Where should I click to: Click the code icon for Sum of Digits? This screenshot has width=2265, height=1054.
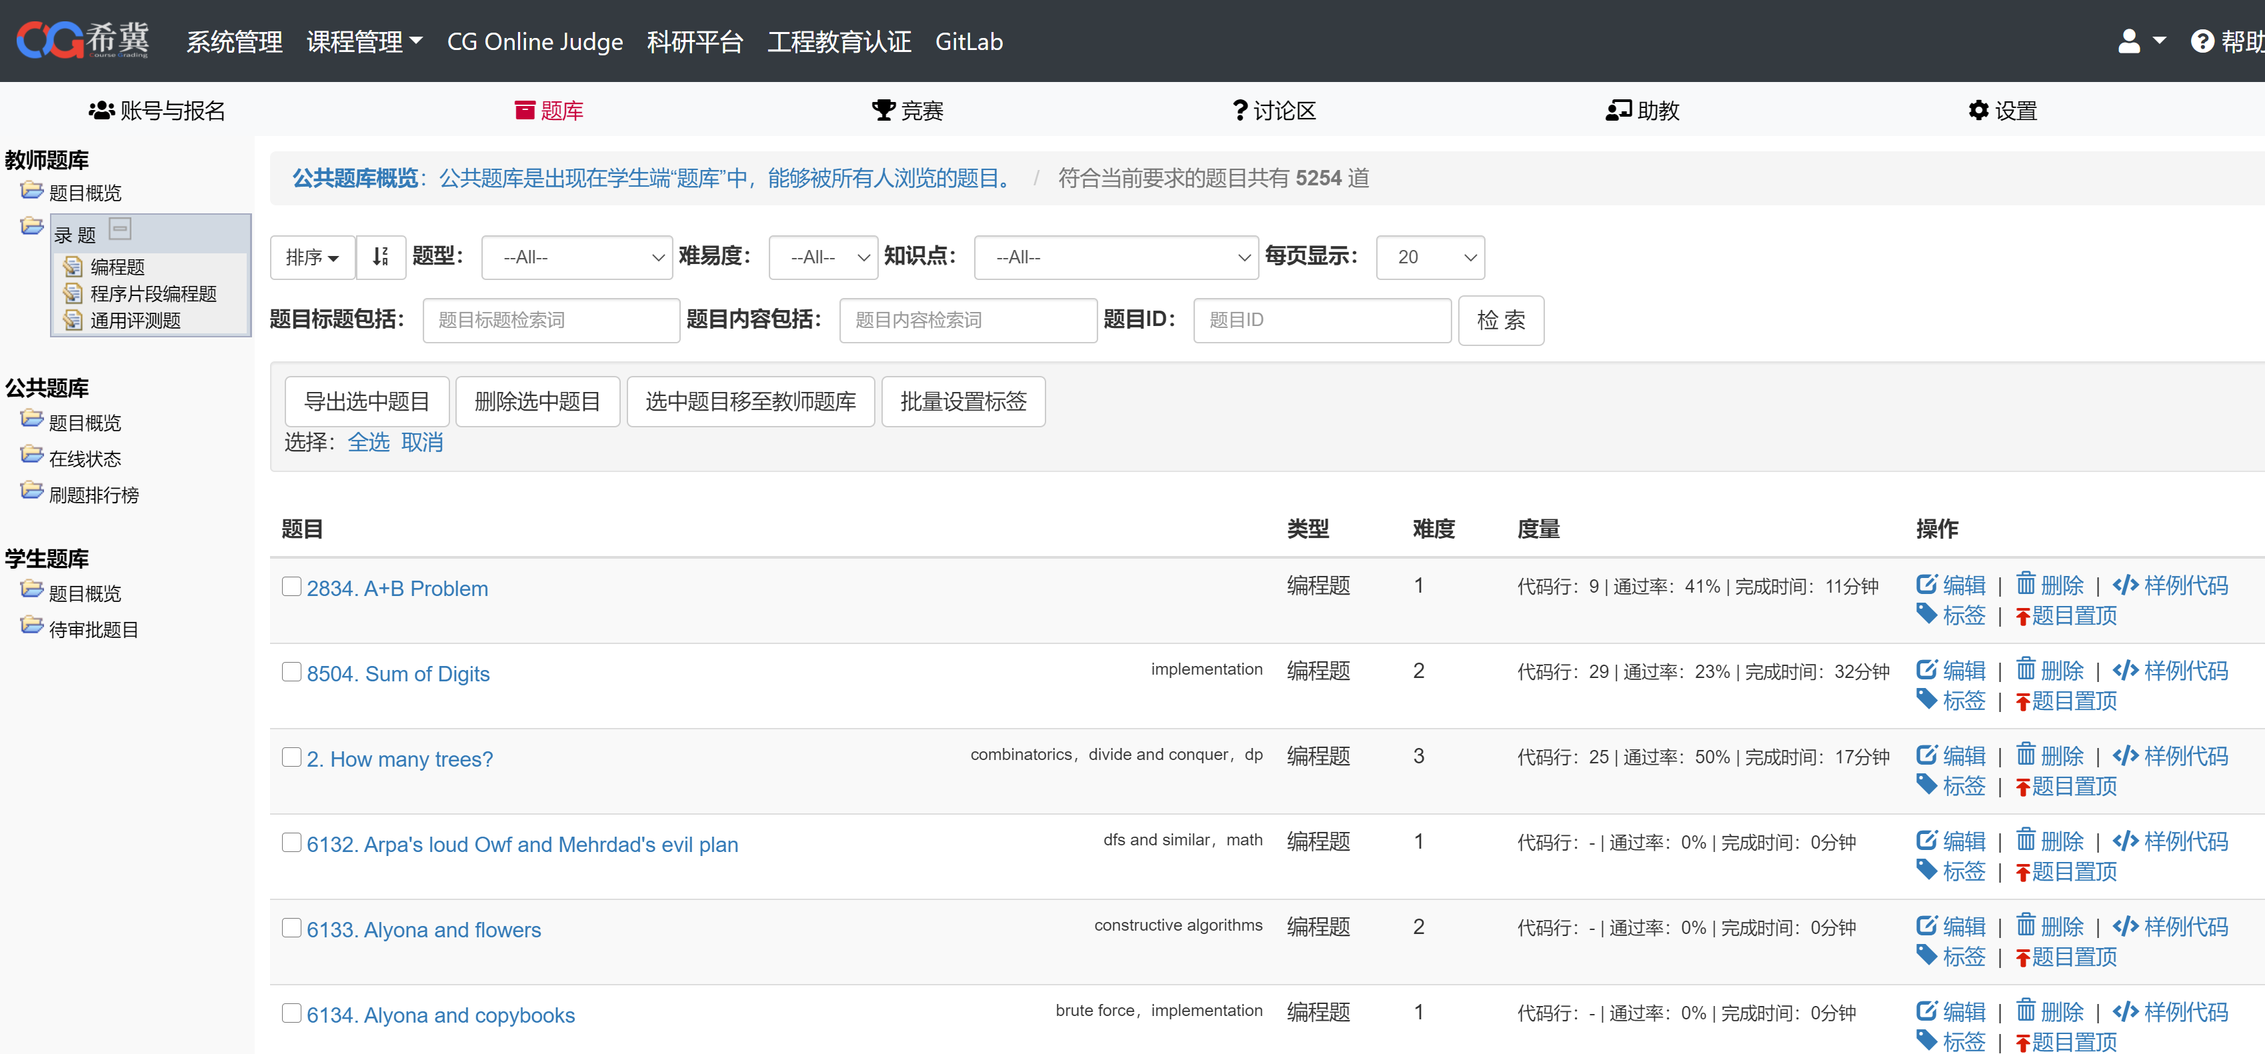coord(2125,671)
